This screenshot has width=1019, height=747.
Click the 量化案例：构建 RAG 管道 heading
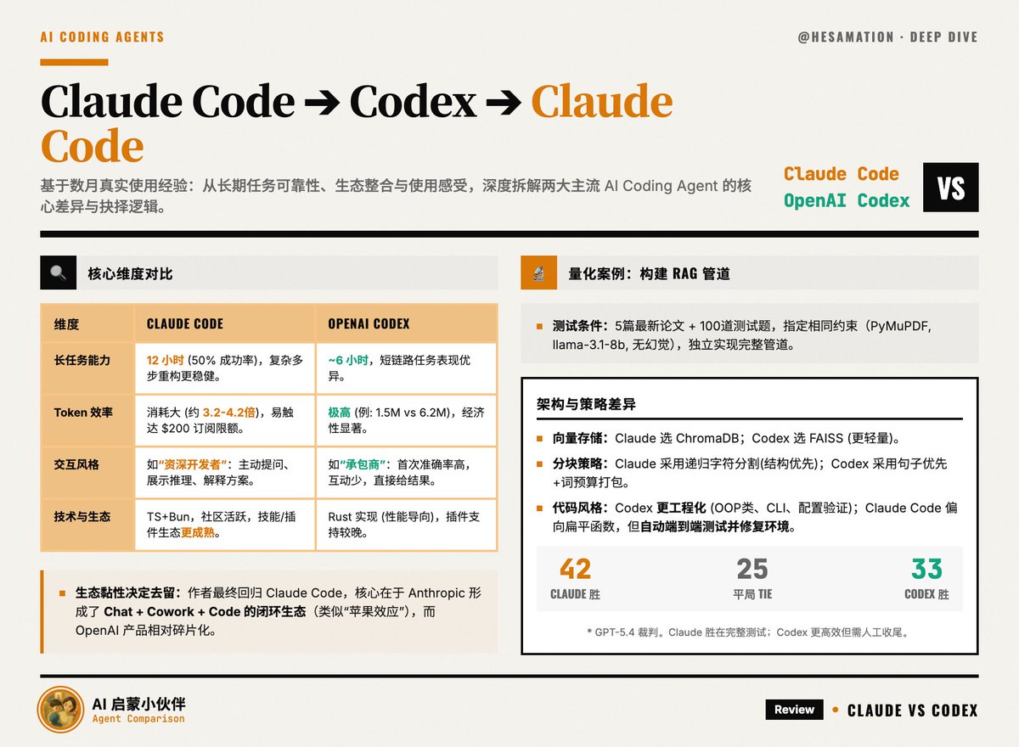(x=649, y=274)
